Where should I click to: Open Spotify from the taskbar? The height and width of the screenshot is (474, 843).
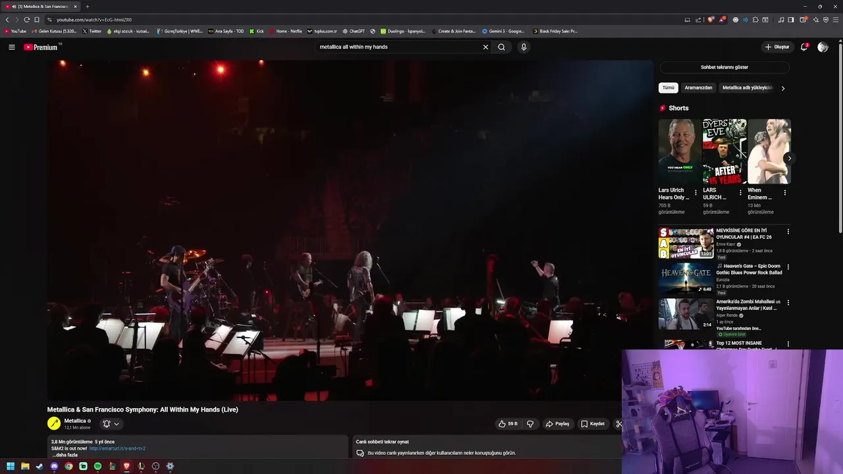pyautogui.click(x=97, y=467)
